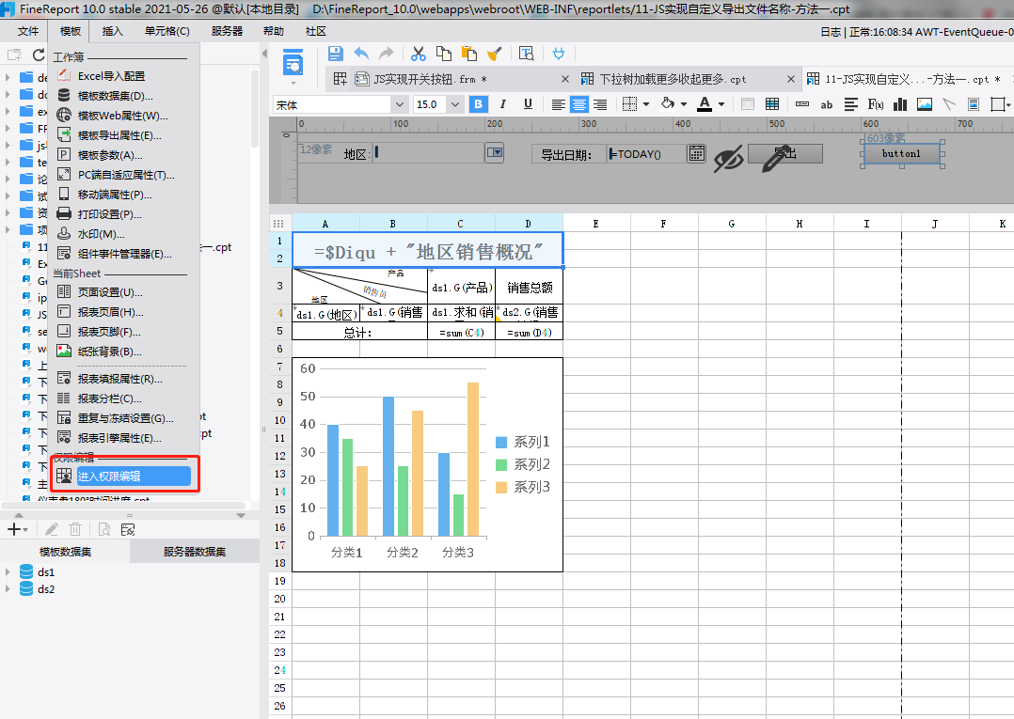Close the 下拉树加载更多收起更多.cpt tab
Screen dimensions: 1014x719
[x=791, y=79]
